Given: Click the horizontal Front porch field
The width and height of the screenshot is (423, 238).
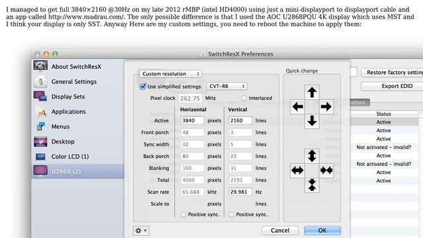Looking at the screenshot, I should click(x=192, y=132).
